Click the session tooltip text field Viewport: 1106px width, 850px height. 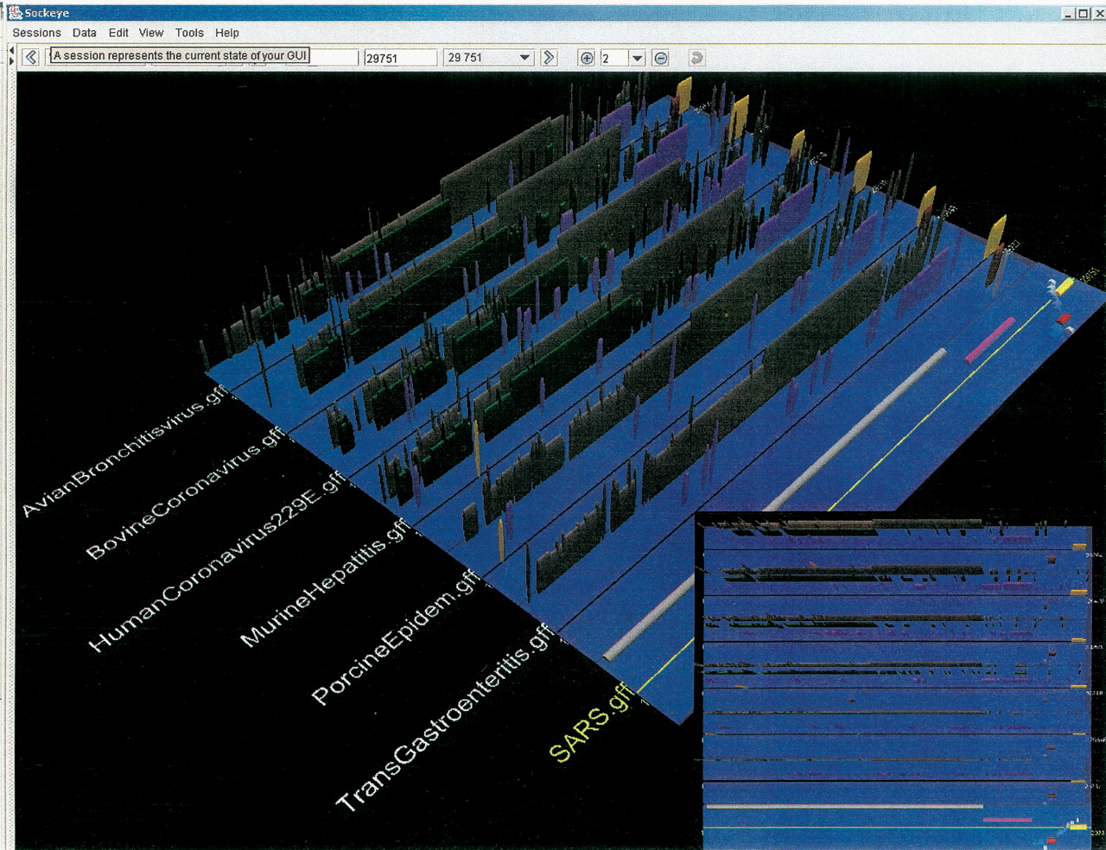point(180,55)
